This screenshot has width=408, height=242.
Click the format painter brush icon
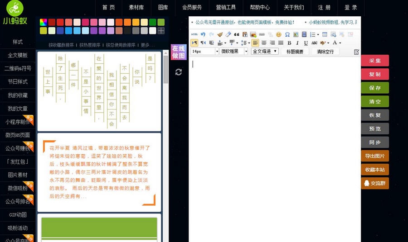click(220, 34)
